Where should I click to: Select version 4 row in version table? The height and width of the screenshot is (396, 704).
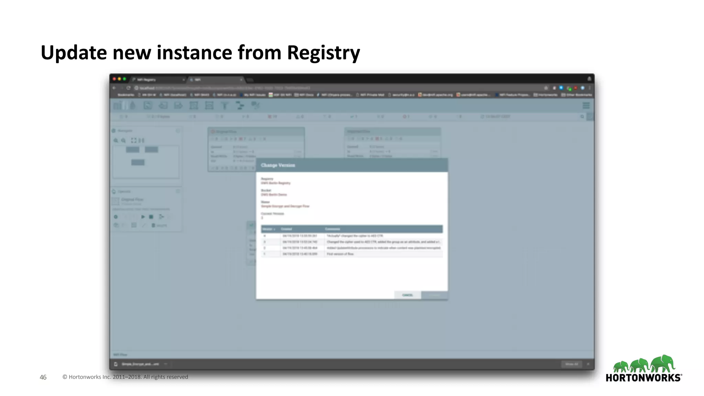(x=352, y=236)
